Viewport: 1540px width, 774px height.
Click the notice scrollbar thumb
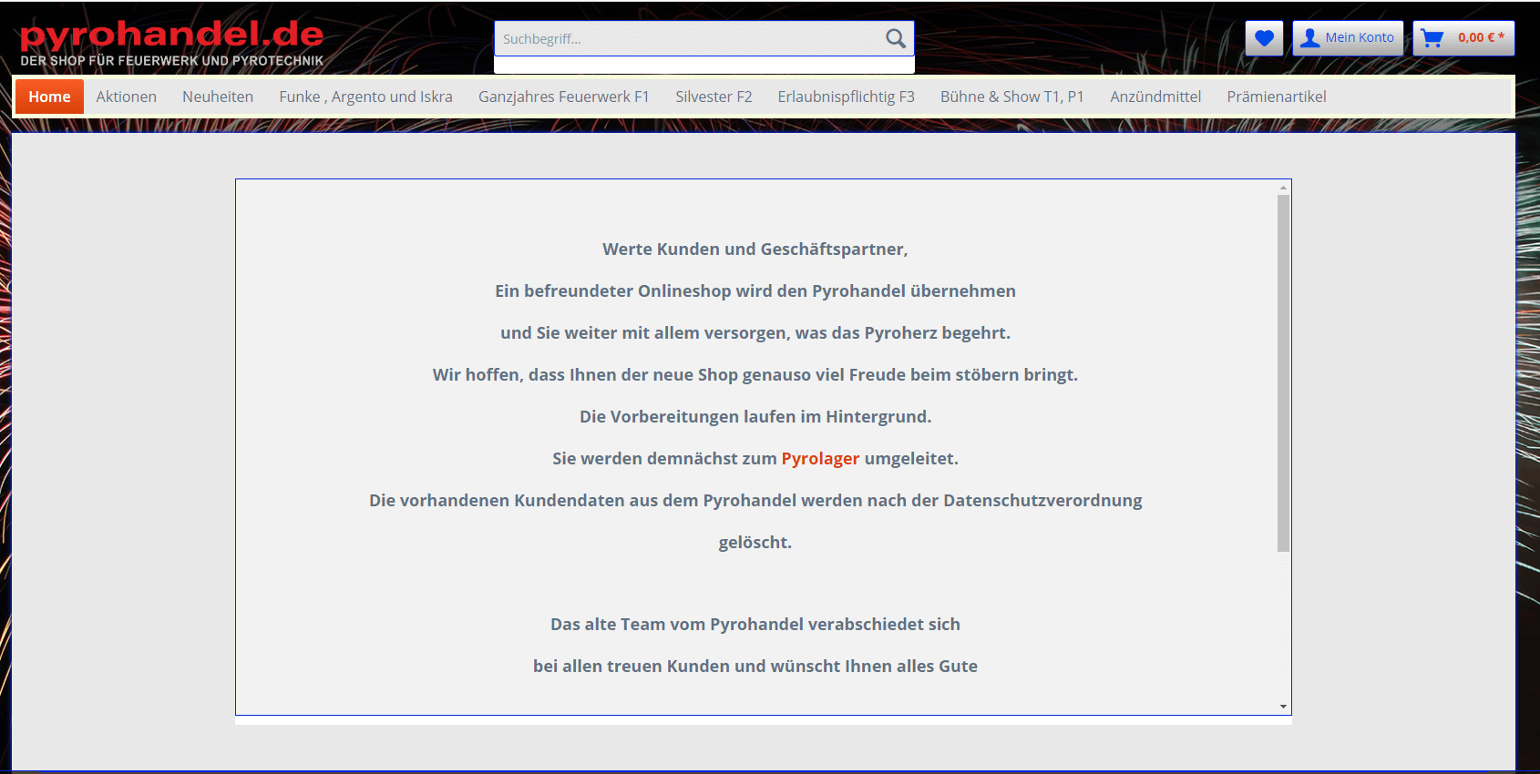1283,373
